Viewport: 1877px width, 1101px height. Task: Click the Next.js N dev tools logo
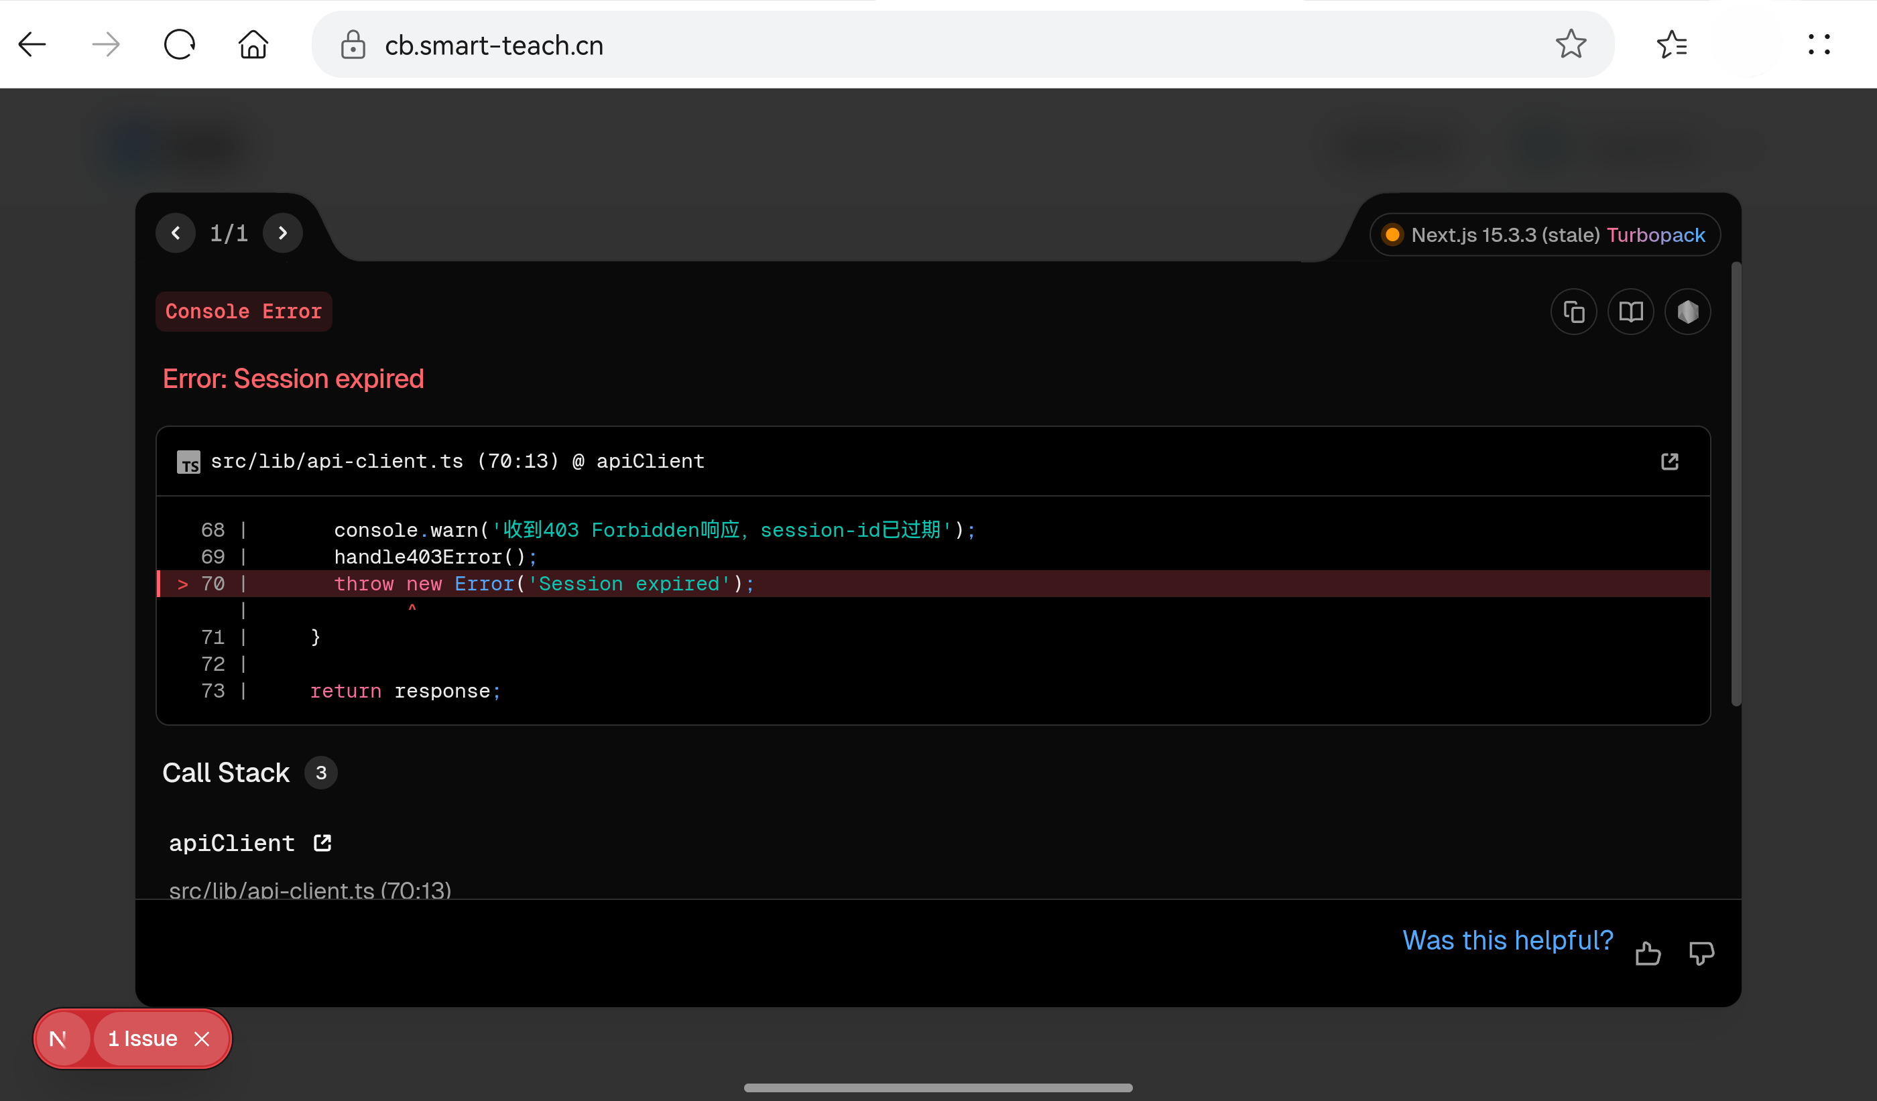click(58, 1039)
